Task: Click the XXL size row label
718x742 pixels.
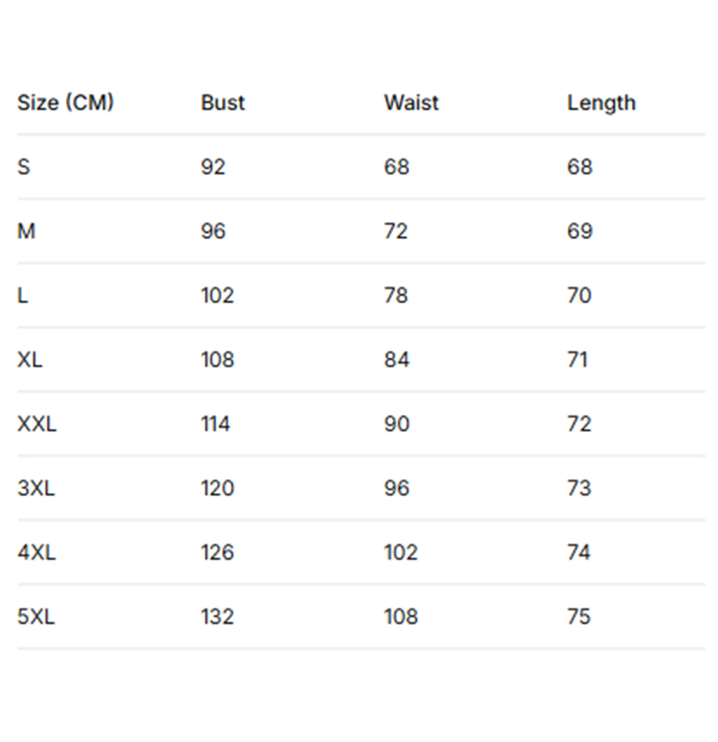Action: (x=37, y=424)
